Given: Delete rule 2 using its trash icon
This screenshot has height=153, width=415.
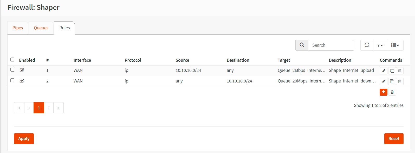Looking at the screenshot, I should click(400, 81).
